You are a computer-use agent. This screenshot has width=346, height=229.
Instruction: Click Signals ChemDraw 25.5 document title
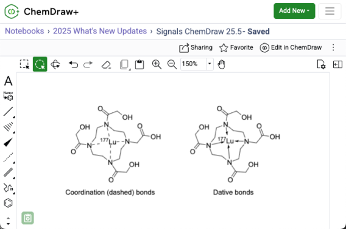pos(199,32)
